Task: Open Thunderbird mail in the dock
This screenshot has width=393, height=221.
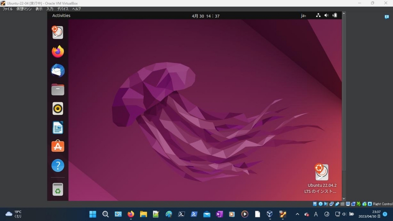Action: pyautogui.click(x=58, y=70)
